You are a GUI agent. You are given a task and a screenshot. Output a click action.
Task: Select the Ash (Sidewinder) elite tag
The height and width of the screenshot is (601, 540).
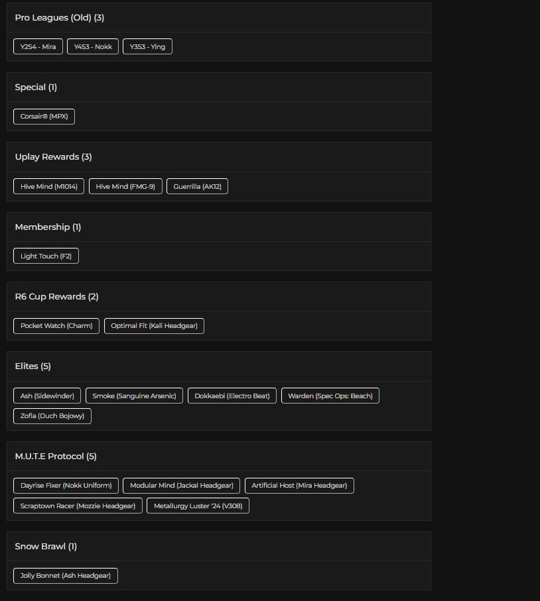pos(47,396)
